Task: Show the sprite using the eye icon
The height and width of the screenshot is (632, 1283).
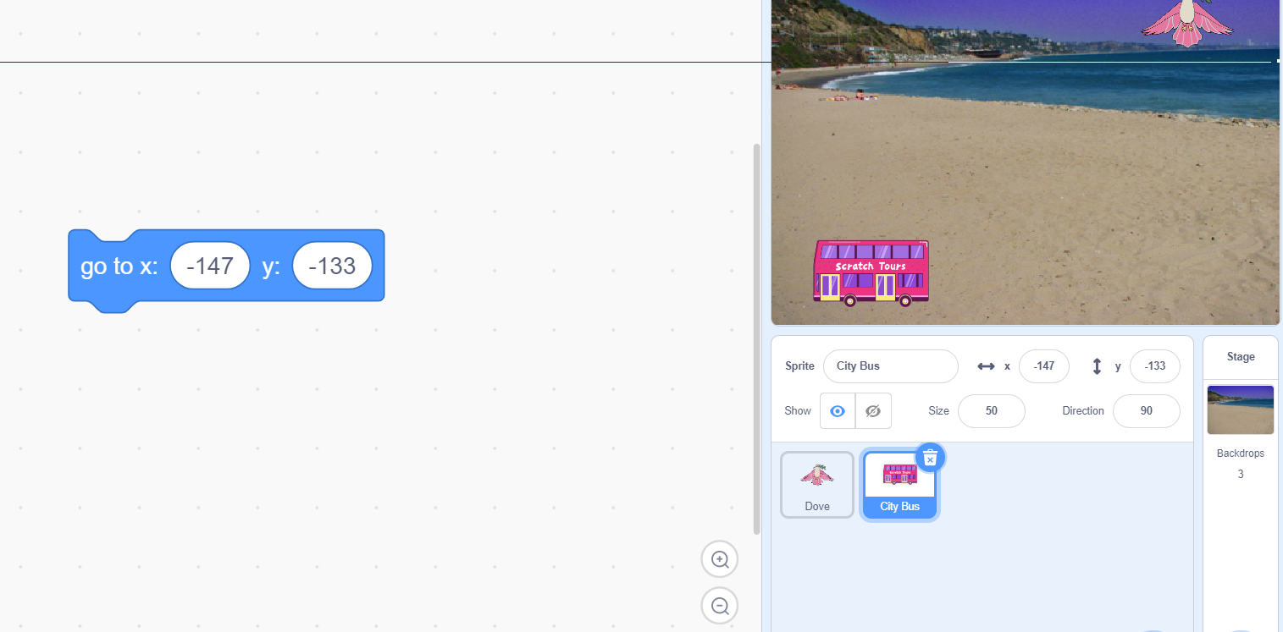Action: tap(838, 411)
